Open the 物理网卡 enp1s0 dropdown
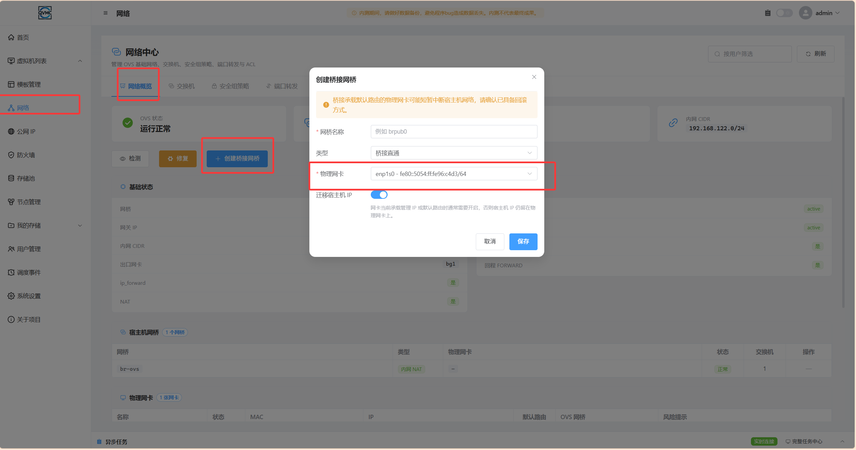Viewport: 856px width, 450px height. [x=454, y=174]
